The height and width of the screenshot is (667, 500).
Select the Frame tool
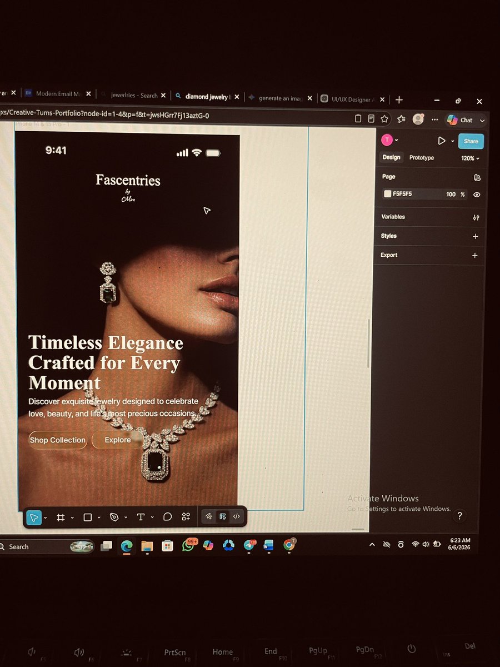61,517
